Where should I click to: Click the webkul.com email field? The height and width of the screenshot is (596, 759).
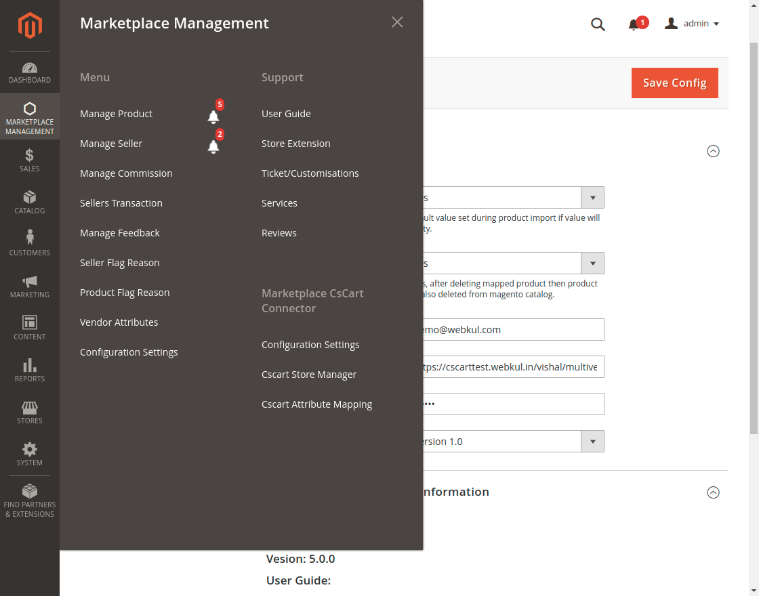pyautogui.click(x=513, y=329)
